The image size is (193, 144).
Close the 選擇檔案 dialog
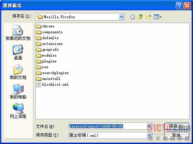(187, 6)
